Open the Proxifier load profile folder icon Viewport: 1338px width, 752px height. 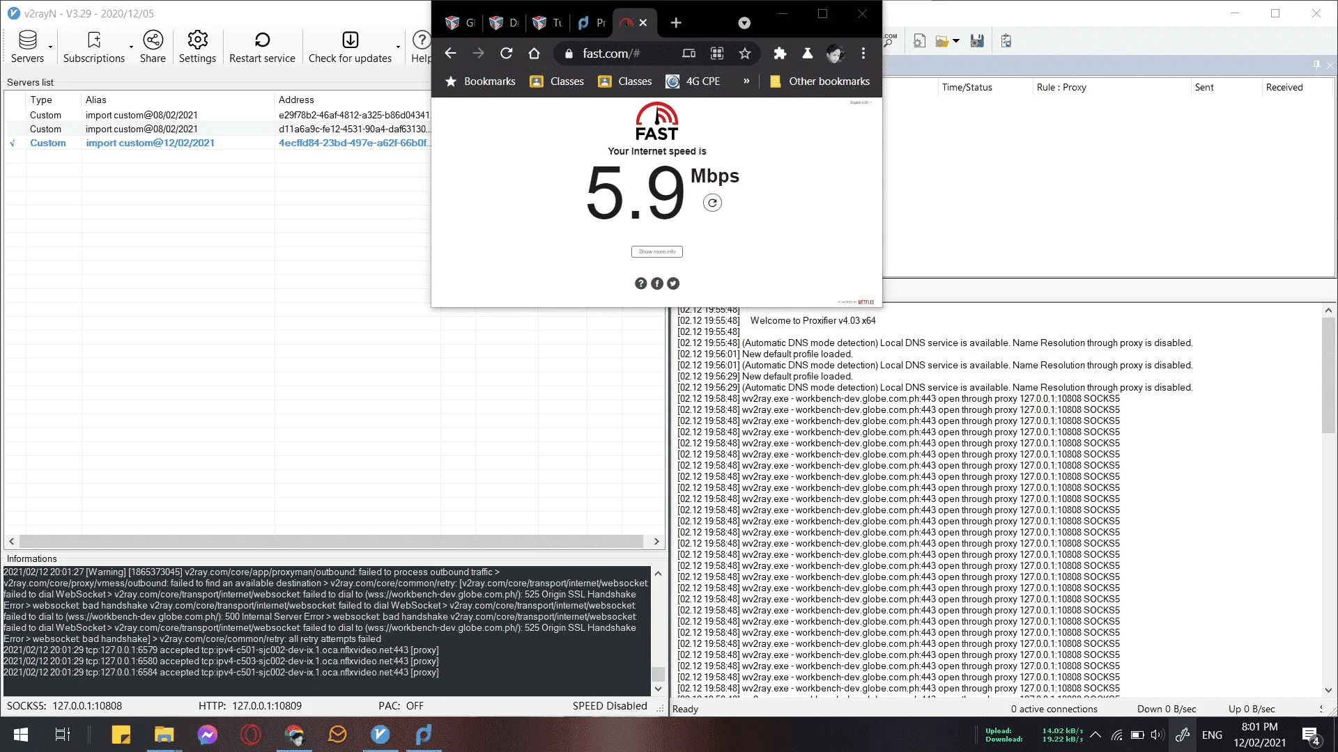(x=941, y=41)
